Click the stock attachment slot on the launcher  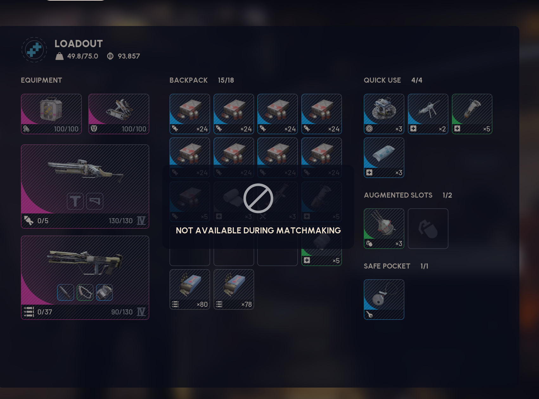(95, 201)
